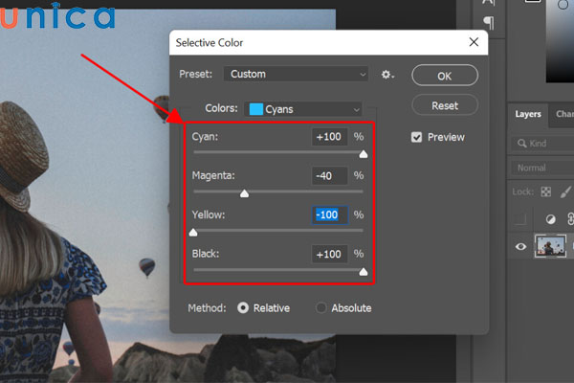The height and width of the screenshot is (383, 574).
Task: Click the Cyan value field
Action: [x=329, y=137]
